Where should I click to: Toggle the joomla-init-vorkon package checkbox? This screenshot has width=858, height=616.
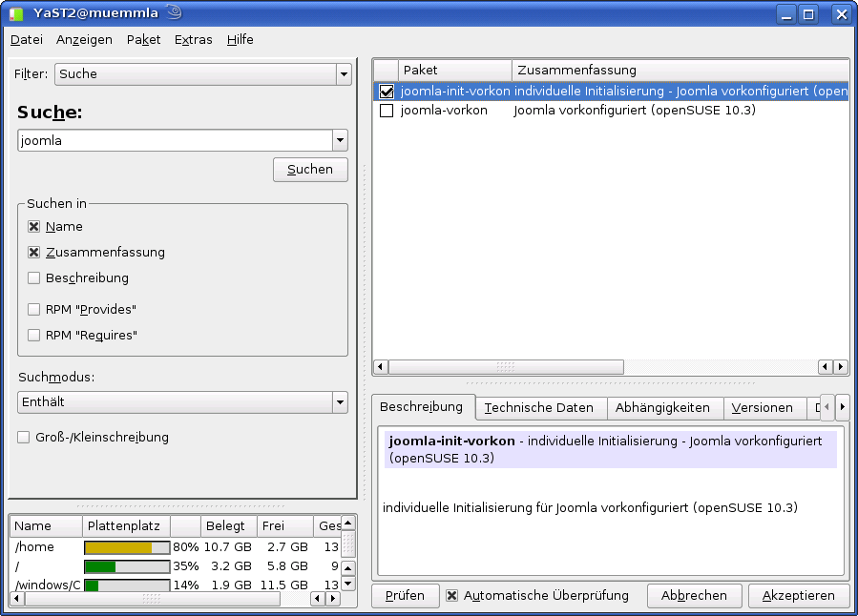[x=387, y=92]
